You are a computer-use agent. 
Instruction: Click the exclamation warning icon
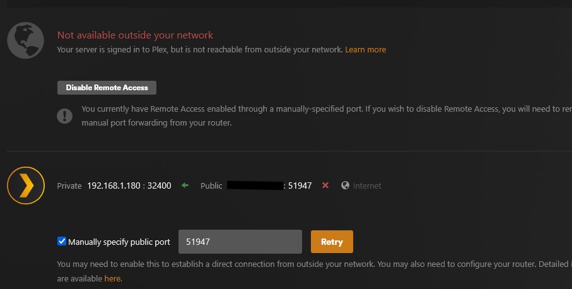click(x=64, y=116)
